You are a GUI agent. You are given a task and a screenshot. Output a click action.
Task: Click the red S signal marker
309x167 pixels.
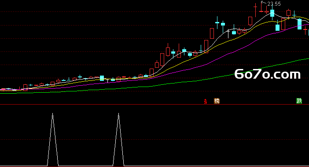click(206, 102)
